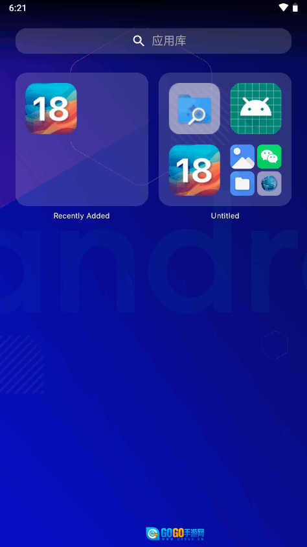Launch the green Android robot app

point(256,108)
